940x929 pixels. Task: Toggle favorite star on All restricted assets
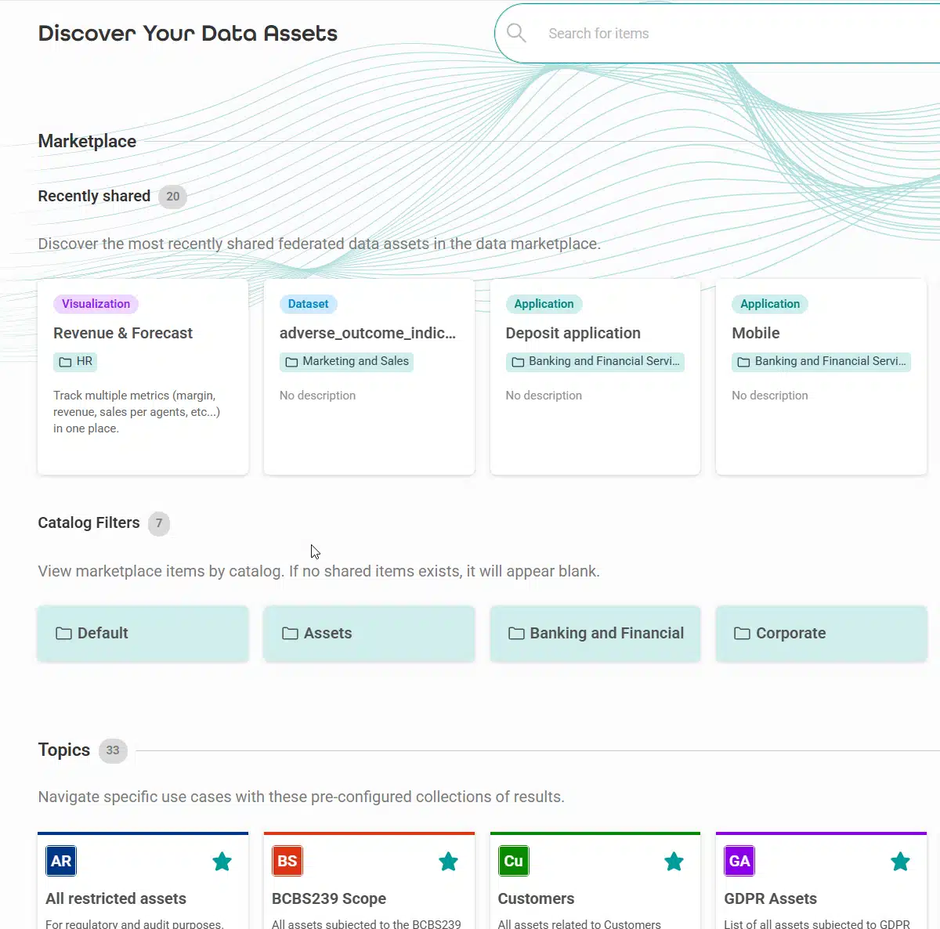222,862
